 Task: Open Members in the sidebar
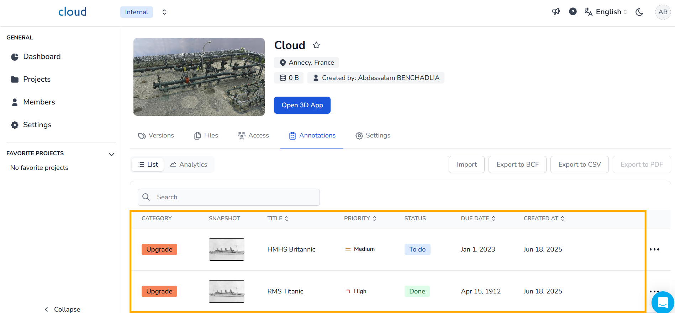click(39, 102)
